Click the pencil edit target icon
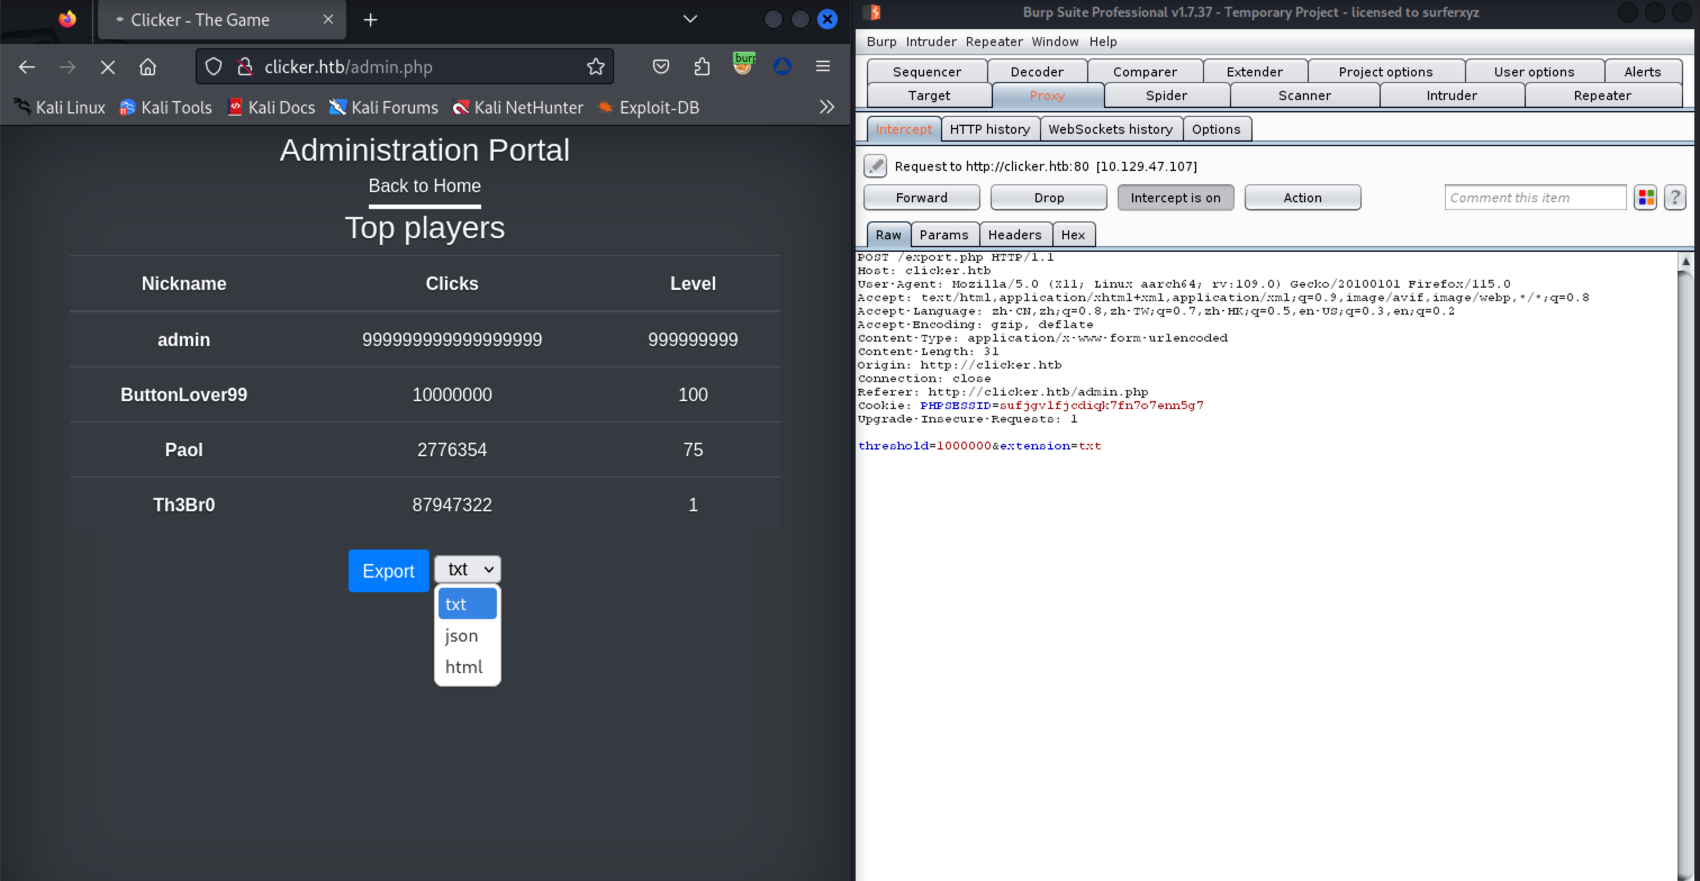The image size is (1700, 881). click(875, 166)
